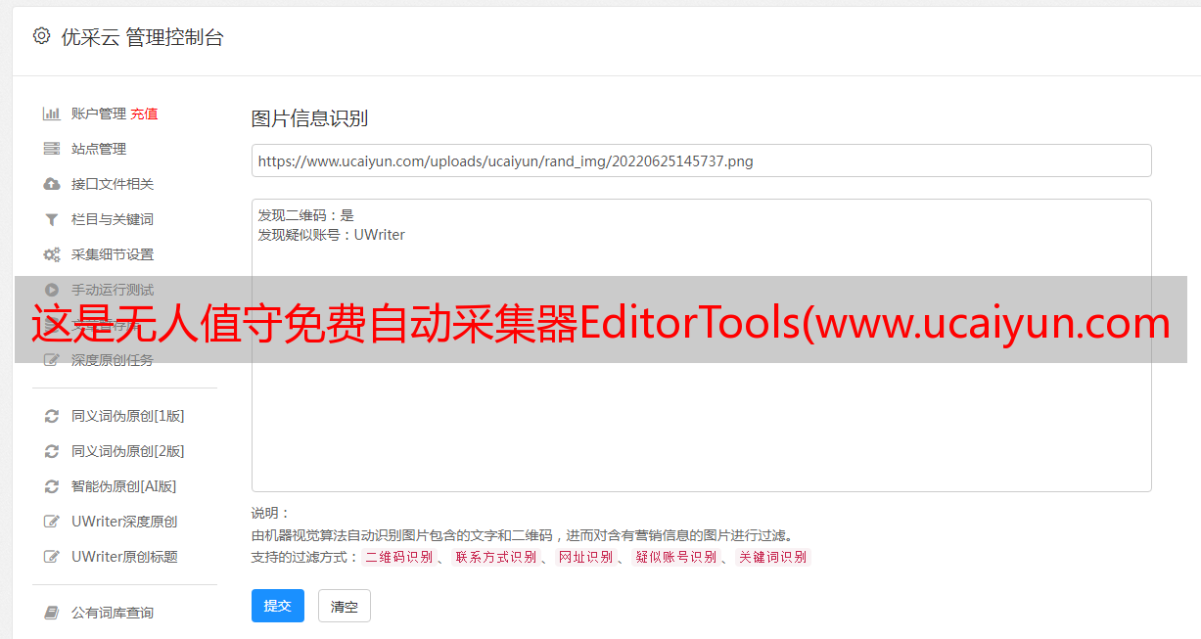Image resolution: width=1201 pixels, height=639 pixels.
Task: Click the 网址识别 tag
Action: (x=585, y=557)
